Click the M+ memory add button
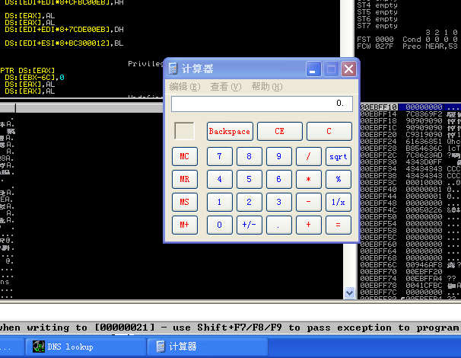Screen dimensions: 461x358 tap(185, 225)
